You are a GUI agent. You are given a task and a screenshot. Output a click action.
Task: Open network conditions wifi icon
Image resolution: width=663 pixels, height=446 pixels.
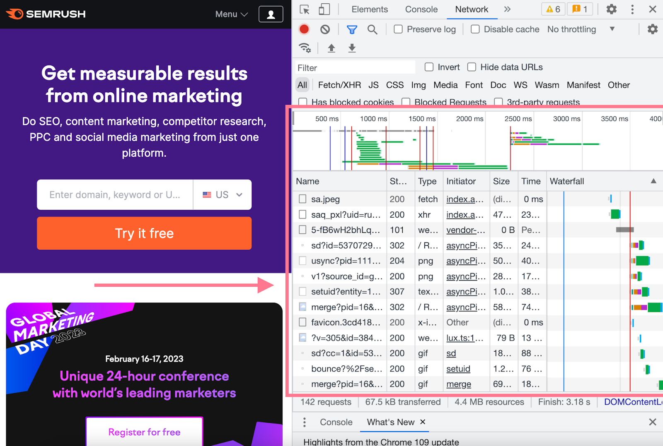point(305,48)
